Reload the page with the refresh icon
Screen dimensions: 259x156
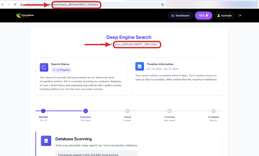15,5
